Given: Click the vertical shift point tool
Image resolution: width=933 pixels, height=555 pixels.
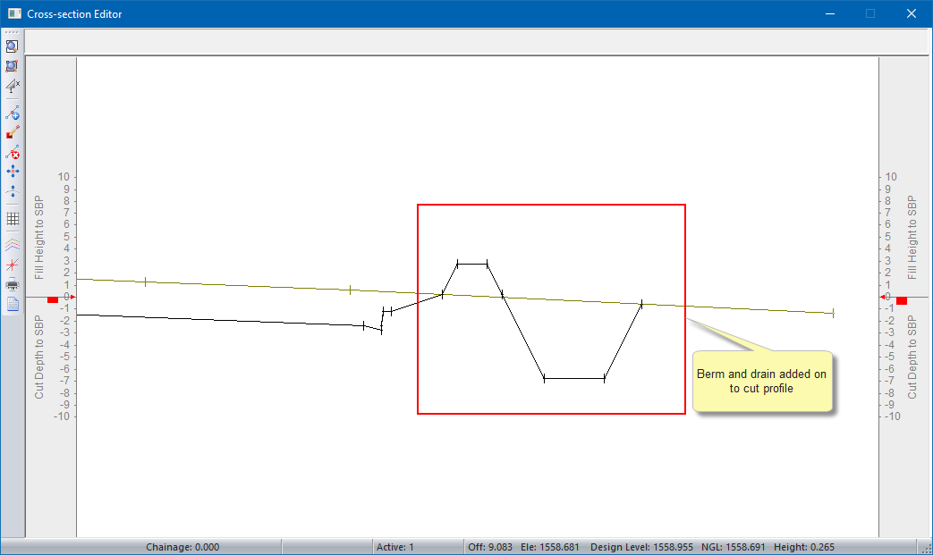Looking at the screenshot, I should pyautogui.click(x=13, y=190).
